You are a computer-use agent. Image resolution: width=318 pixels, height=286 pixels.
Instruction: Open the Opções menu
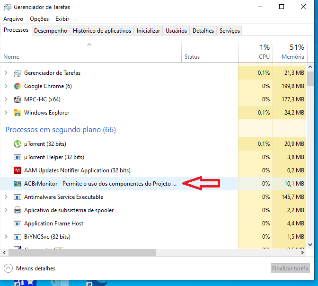pos(39,19)
